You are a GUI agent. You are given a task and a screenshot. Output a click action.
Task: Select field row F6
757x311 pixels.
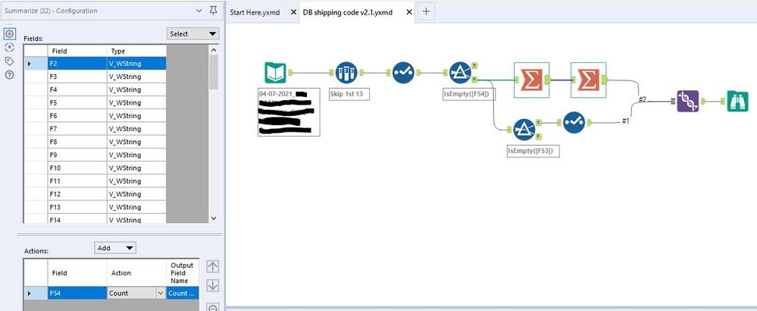click(95, 115)
